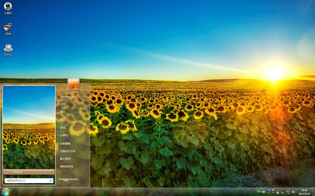This screenshot has width=315, height=196.
Task: Click the keyboard tray icon
Action: pyautogui.click(x=264, y=192)
